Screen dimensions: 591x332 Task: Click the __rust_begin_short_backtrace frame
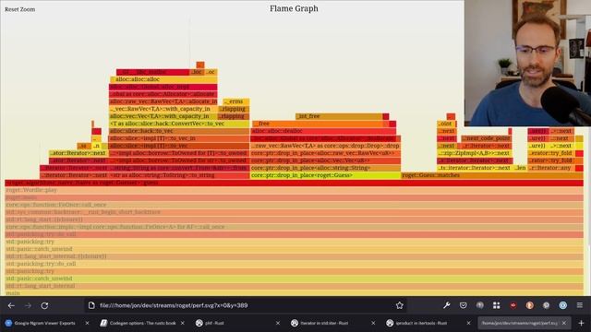294,212
